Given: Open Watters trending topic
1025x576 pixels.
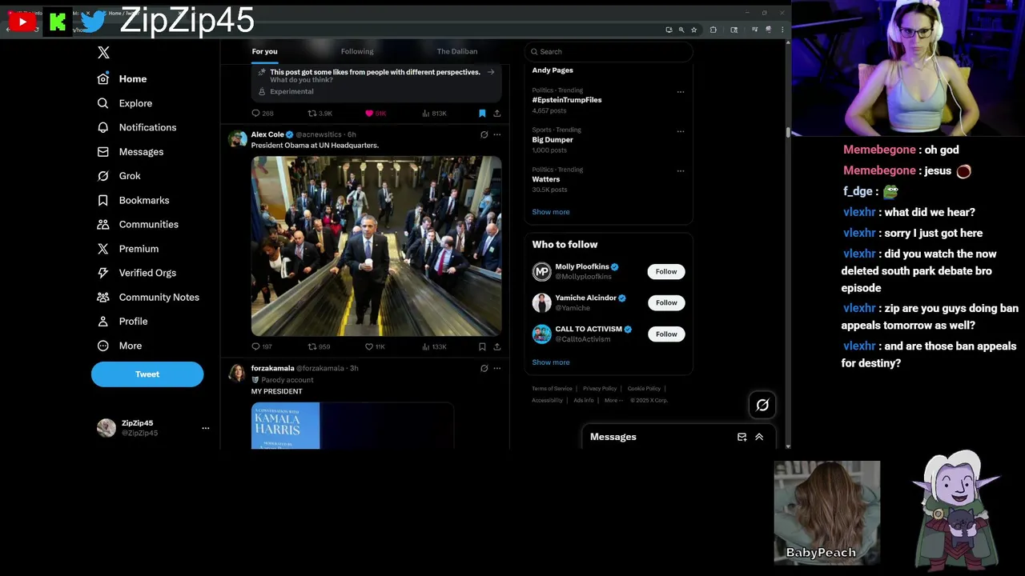Looking at the screenshot, I should (x=546, y=179).
